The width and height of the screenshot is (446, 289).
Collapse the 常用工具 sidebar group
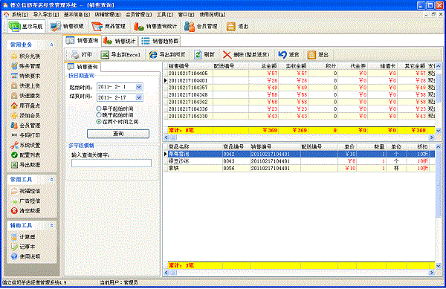tap(51, 180)
